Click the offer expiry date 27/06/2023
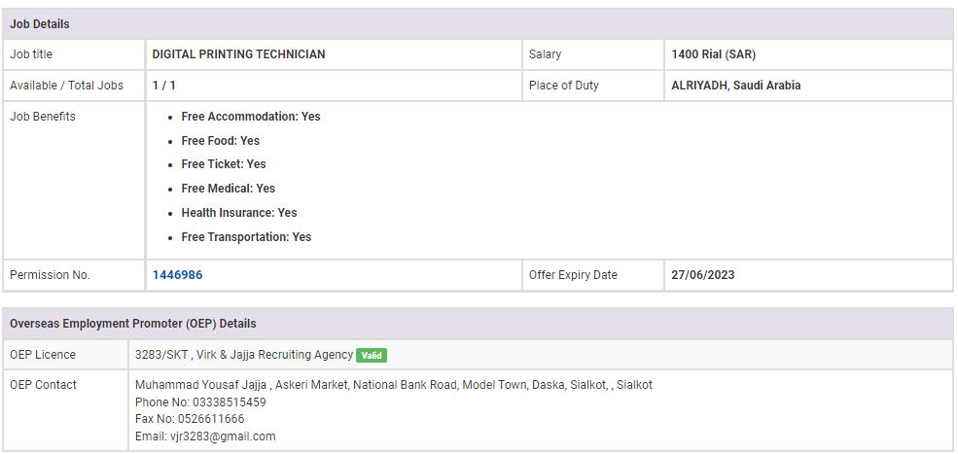Screen dimensions: 958x454 [x=702, y=275]
